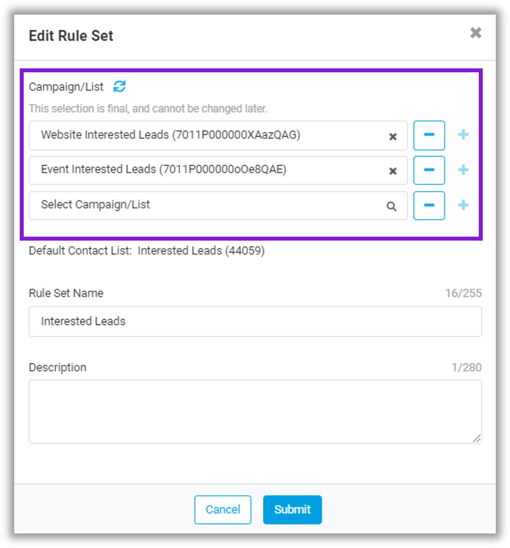Clear the Event Interested Leads selection
This screenshot has height=548, width=510.
(x=393, y=171)
